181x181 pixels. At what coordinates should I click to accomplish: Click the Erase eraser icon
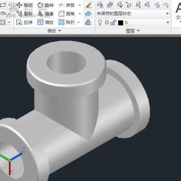pos(88,5)
